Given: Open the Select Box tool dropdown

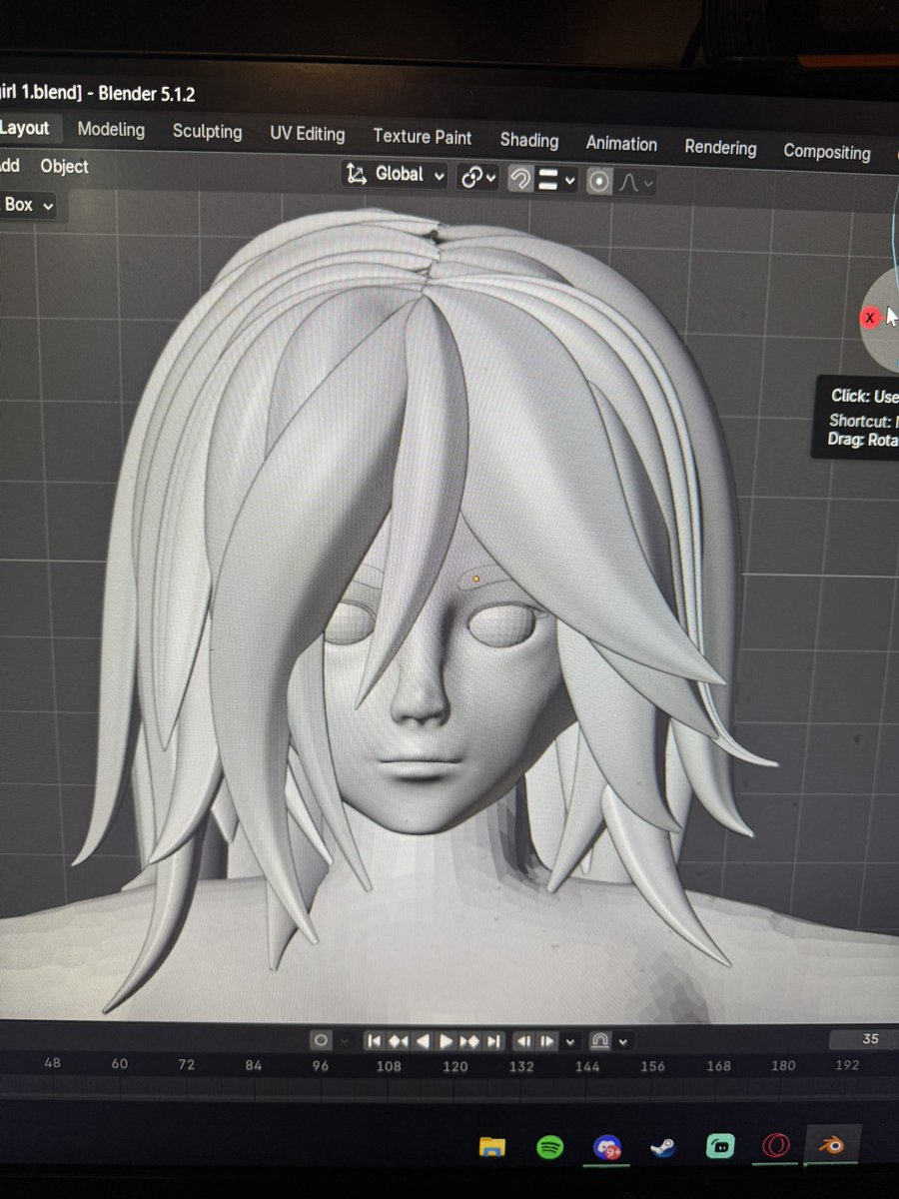Looking at the screenshot, I should 28,205.
